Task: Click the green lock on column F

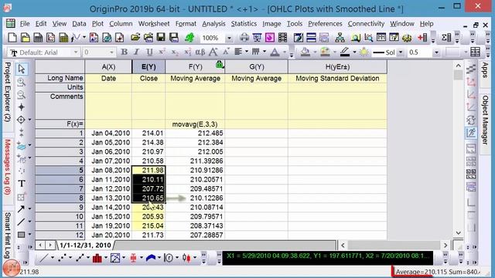Action: click(x=220, y=65)
